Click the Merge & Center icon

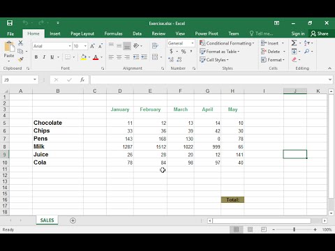pos(155,57)
